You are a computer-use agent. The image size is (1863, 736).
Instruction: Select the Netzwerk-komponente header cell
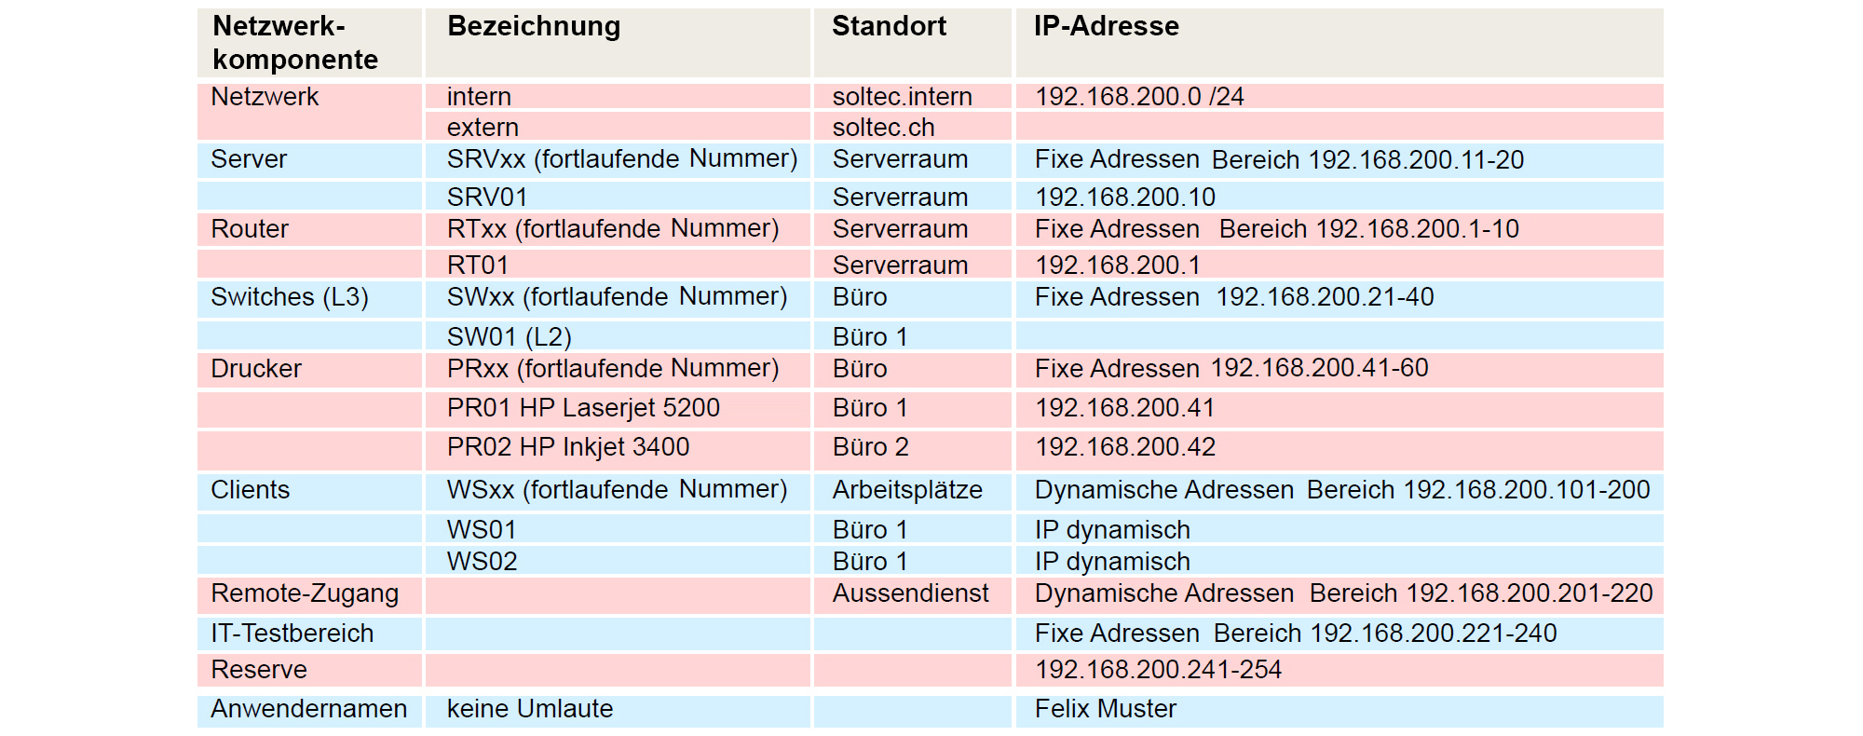pyautogui.click(x=295, y=43)
